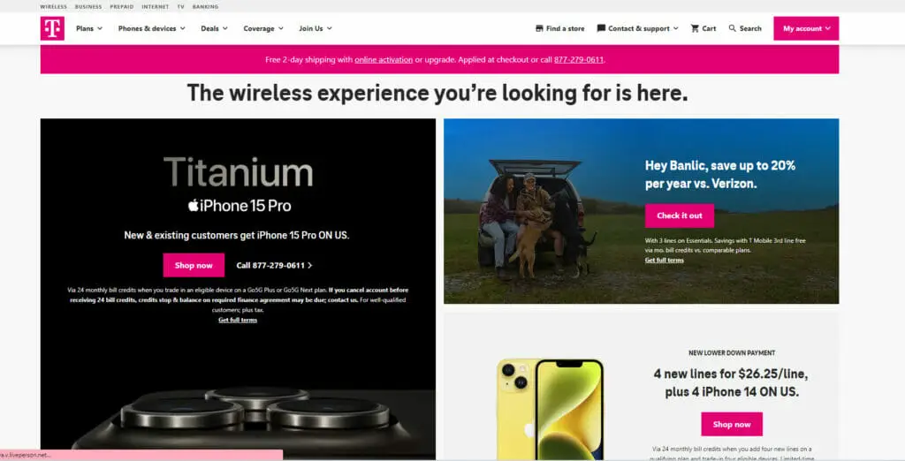
Task: Click the Contact & support chat icon
Action: [x=601, y=28]
